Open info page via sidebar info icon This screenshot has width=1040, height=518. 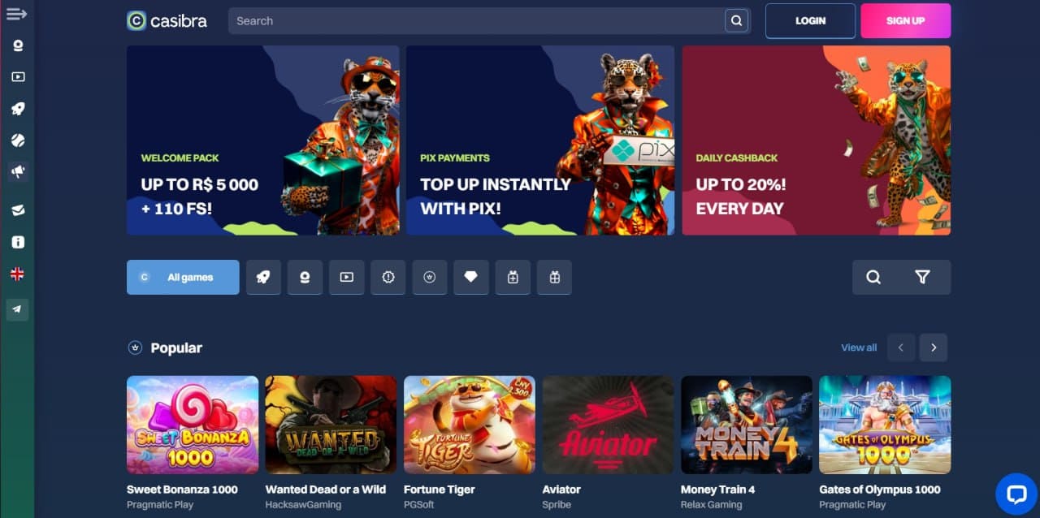(x=17, y=242)
